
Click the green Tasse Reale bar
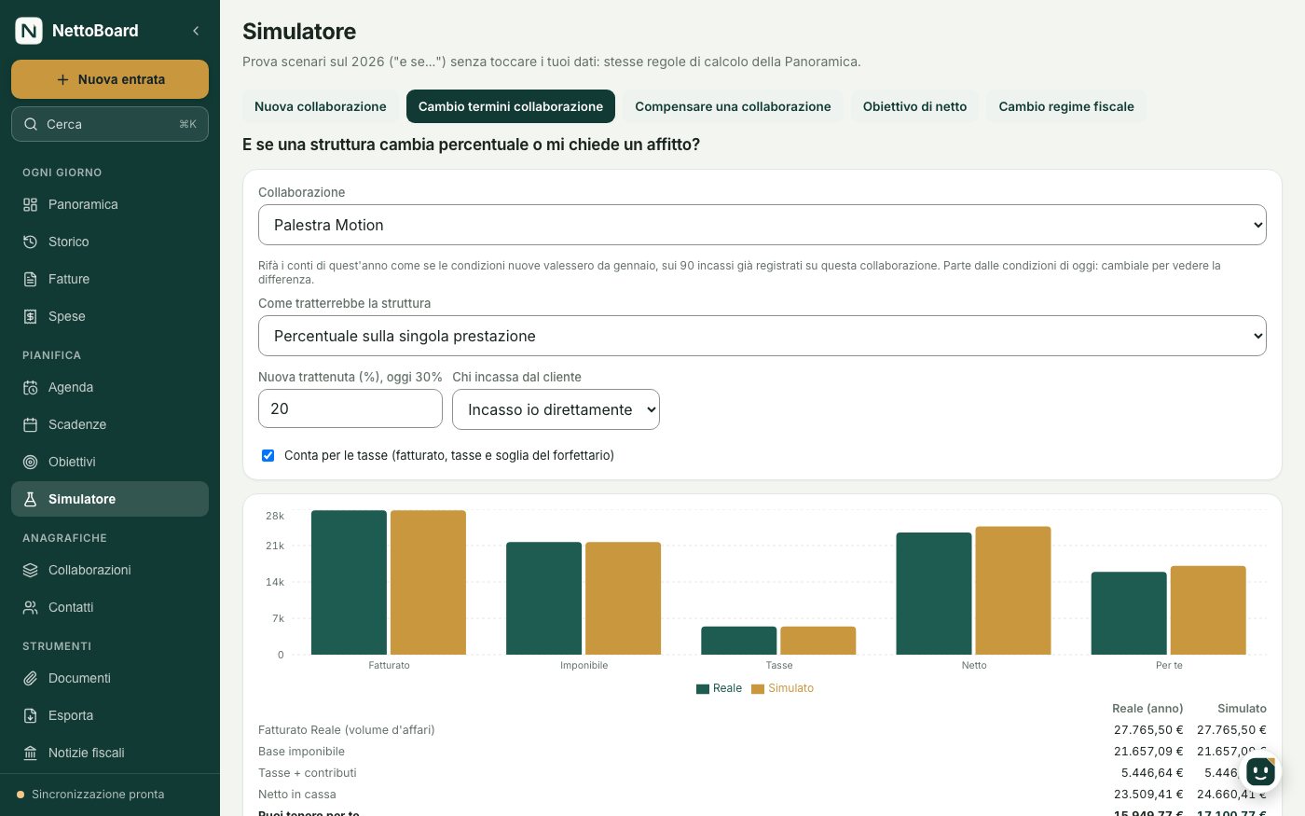(x=739, y=641)
